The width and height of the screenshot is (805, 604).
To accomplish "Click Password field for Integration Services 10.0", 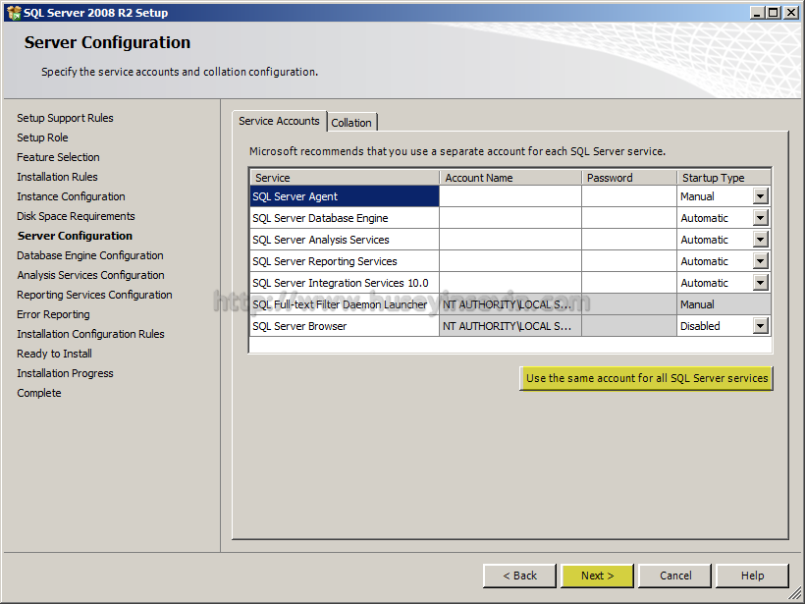I will [629, 283].
